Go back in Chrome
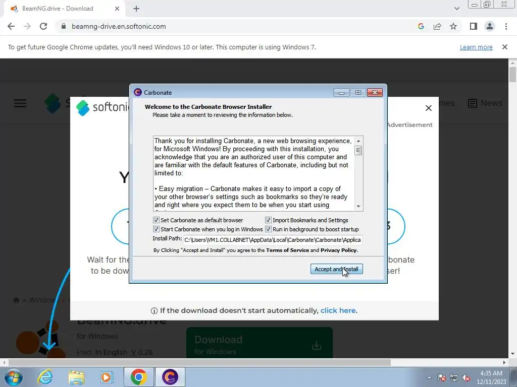Screen dimensions: 517x387 tap(11, 26)
